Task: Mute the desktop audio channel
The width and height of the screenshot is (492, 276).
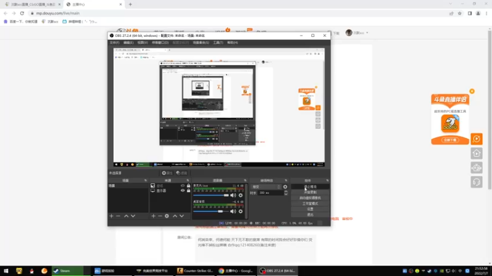Action: click(x=233, y=211)
